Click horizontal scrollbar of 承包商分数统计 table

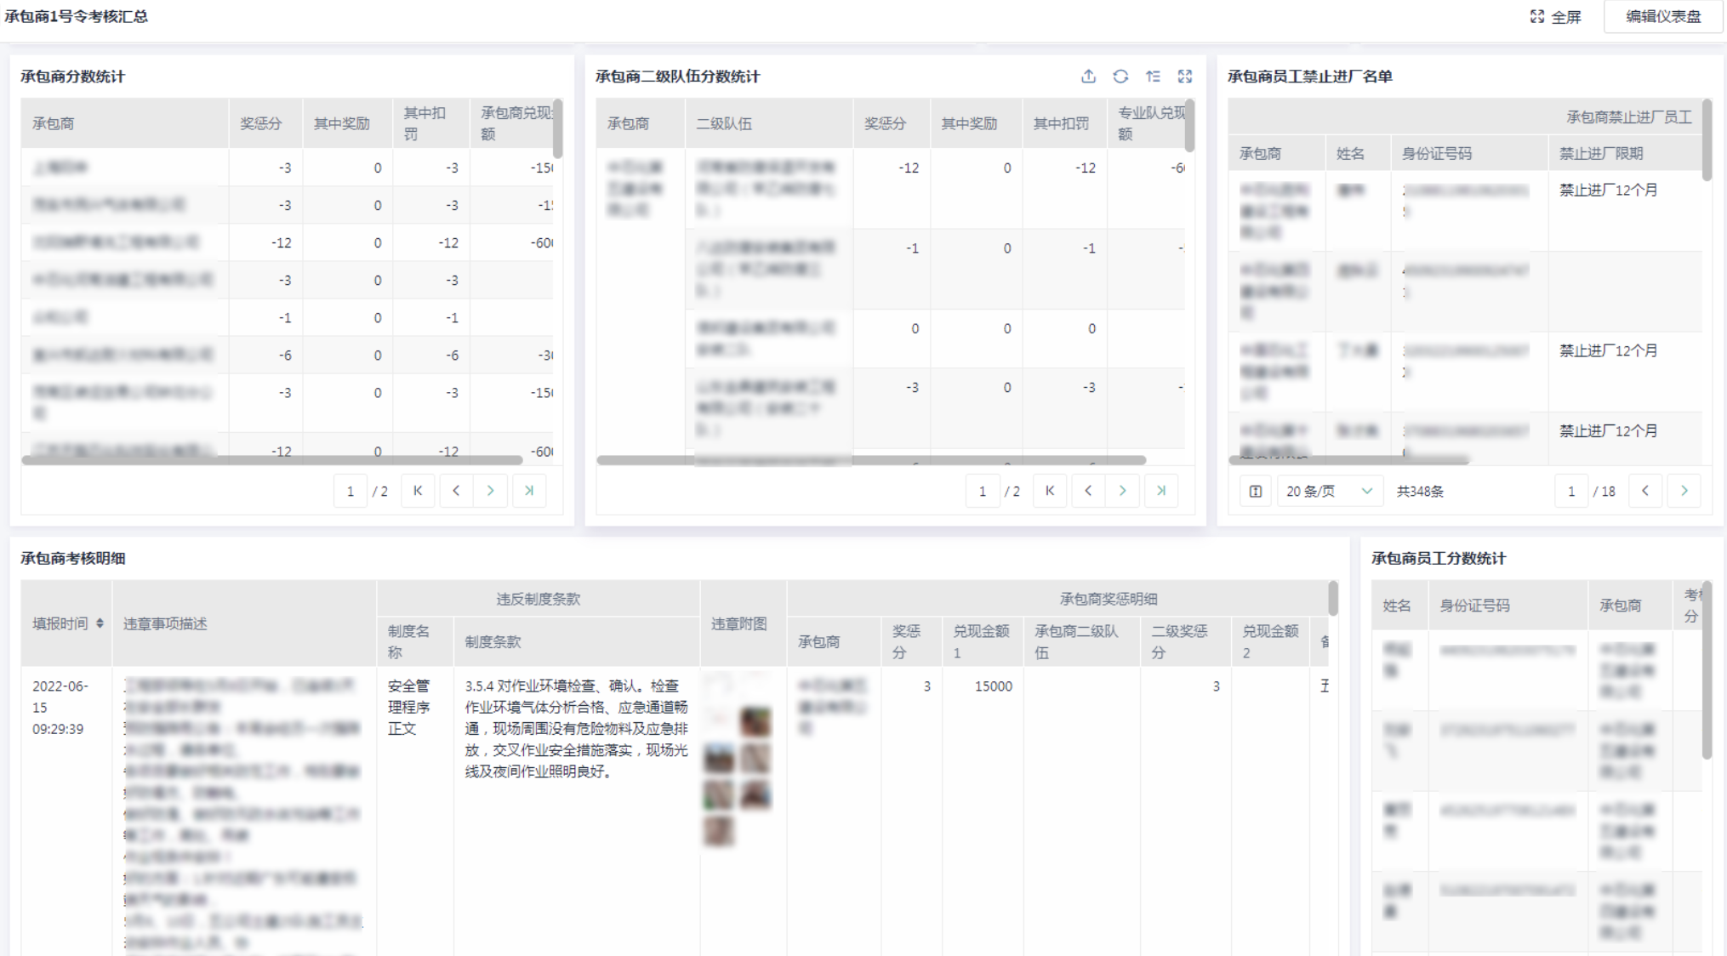pos(272,460)
